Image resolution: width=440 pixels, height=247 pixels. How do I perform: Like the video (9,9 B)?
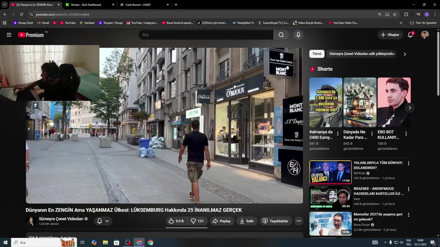coord(176,221)
